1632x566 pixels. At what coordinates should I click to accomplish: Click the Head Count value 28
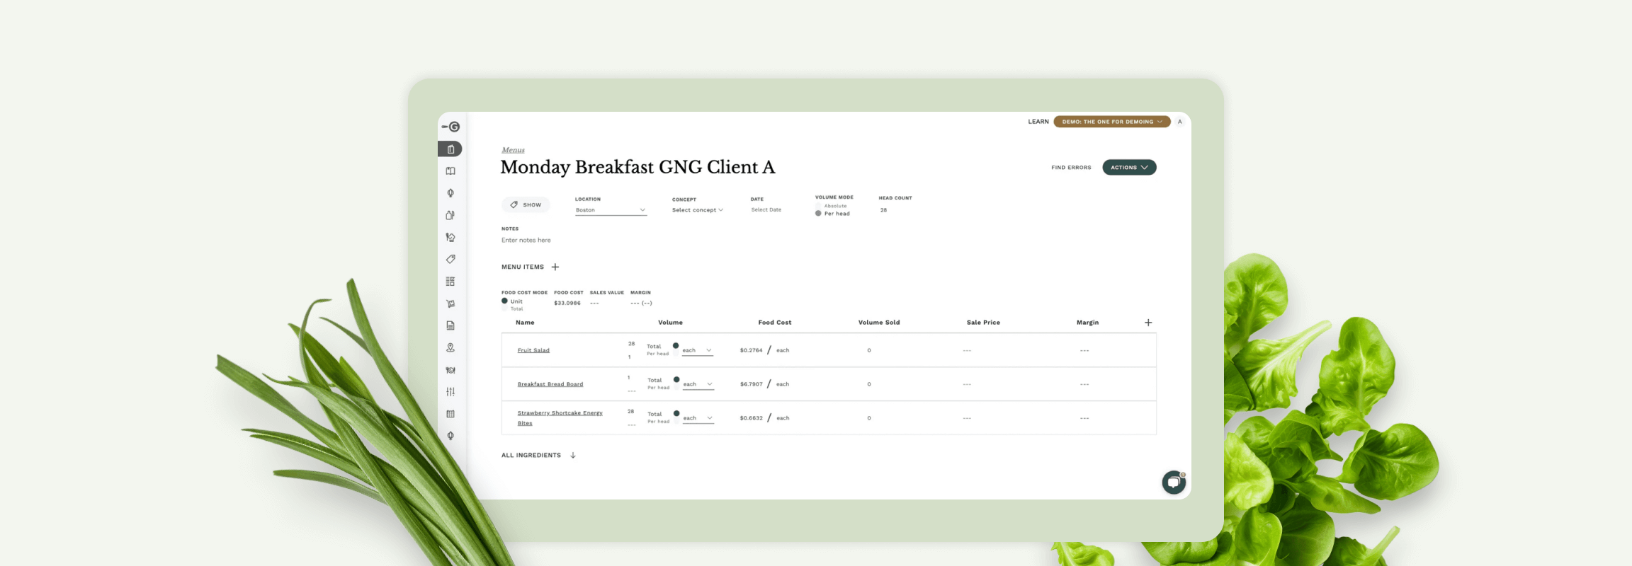[883, 210]
